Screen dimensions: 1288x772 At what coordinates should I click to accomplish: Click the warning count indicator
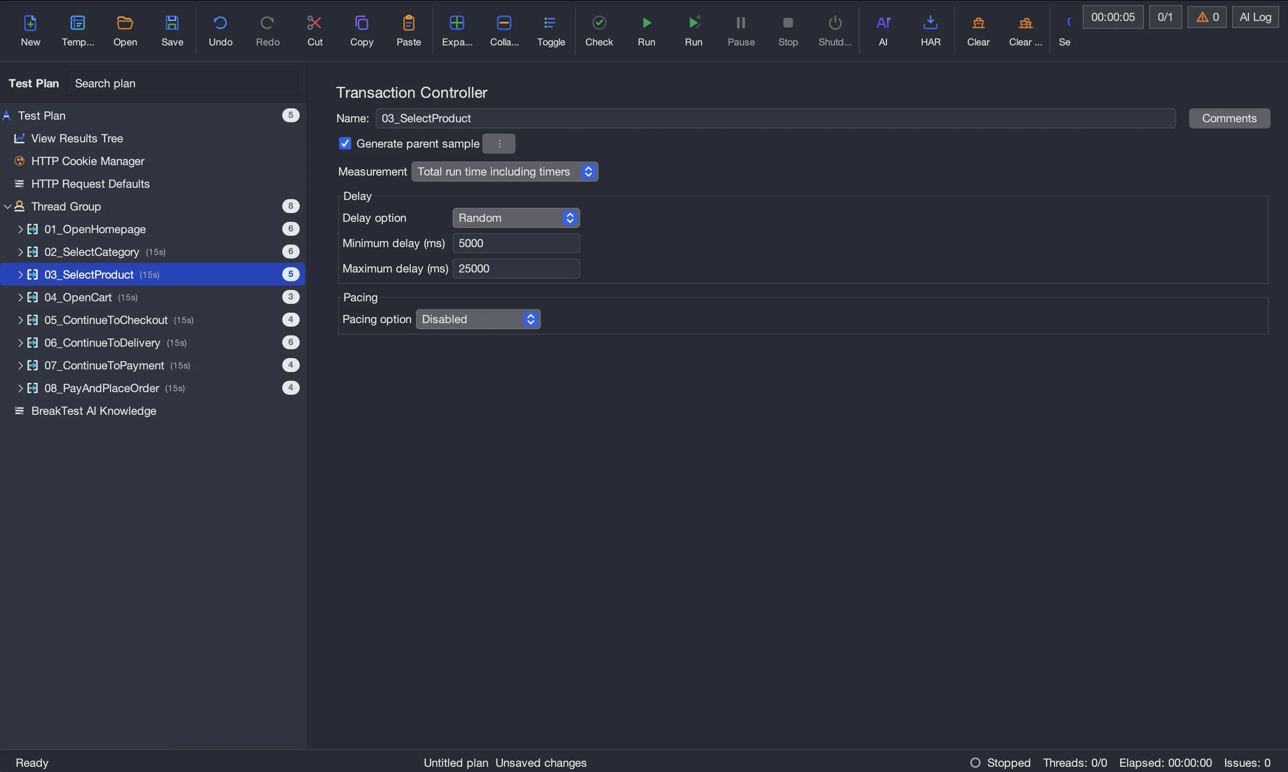[x=1207, y=17]
